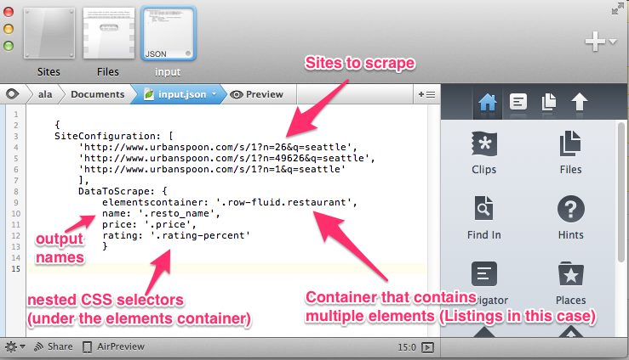Click the navigator list icon in sidebar header

pos(518,103)
